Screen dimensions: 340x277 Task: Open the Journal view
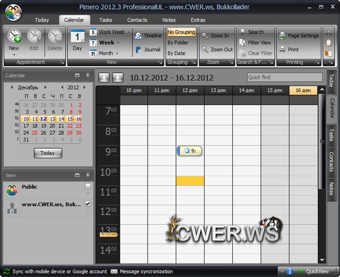pyautogui.click(x=148, y=50)
